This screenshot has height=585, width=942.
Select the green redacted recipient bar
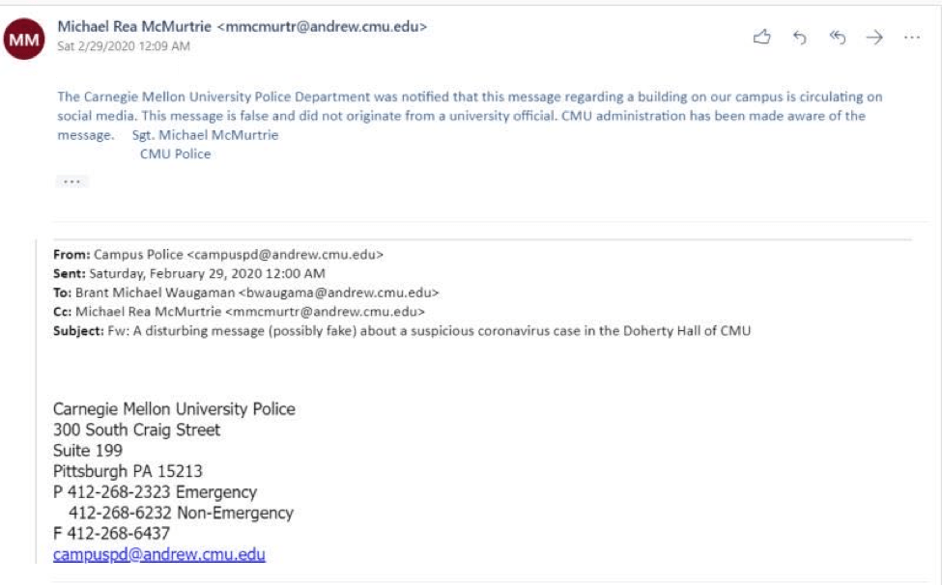click(x=117, y=67)
